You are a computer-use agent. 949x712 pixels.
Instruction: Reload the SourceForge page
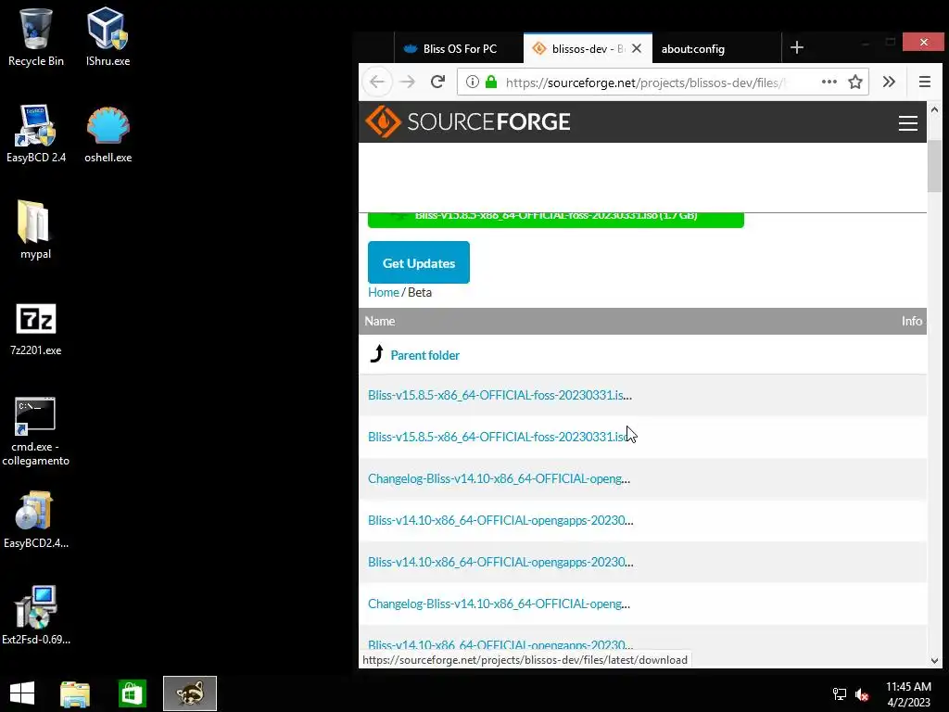(x=437, y=82)
